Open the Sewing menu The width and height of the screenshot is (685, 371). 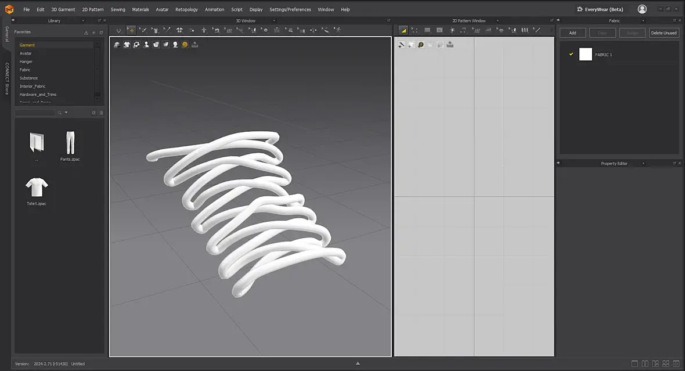click(118, 9)
